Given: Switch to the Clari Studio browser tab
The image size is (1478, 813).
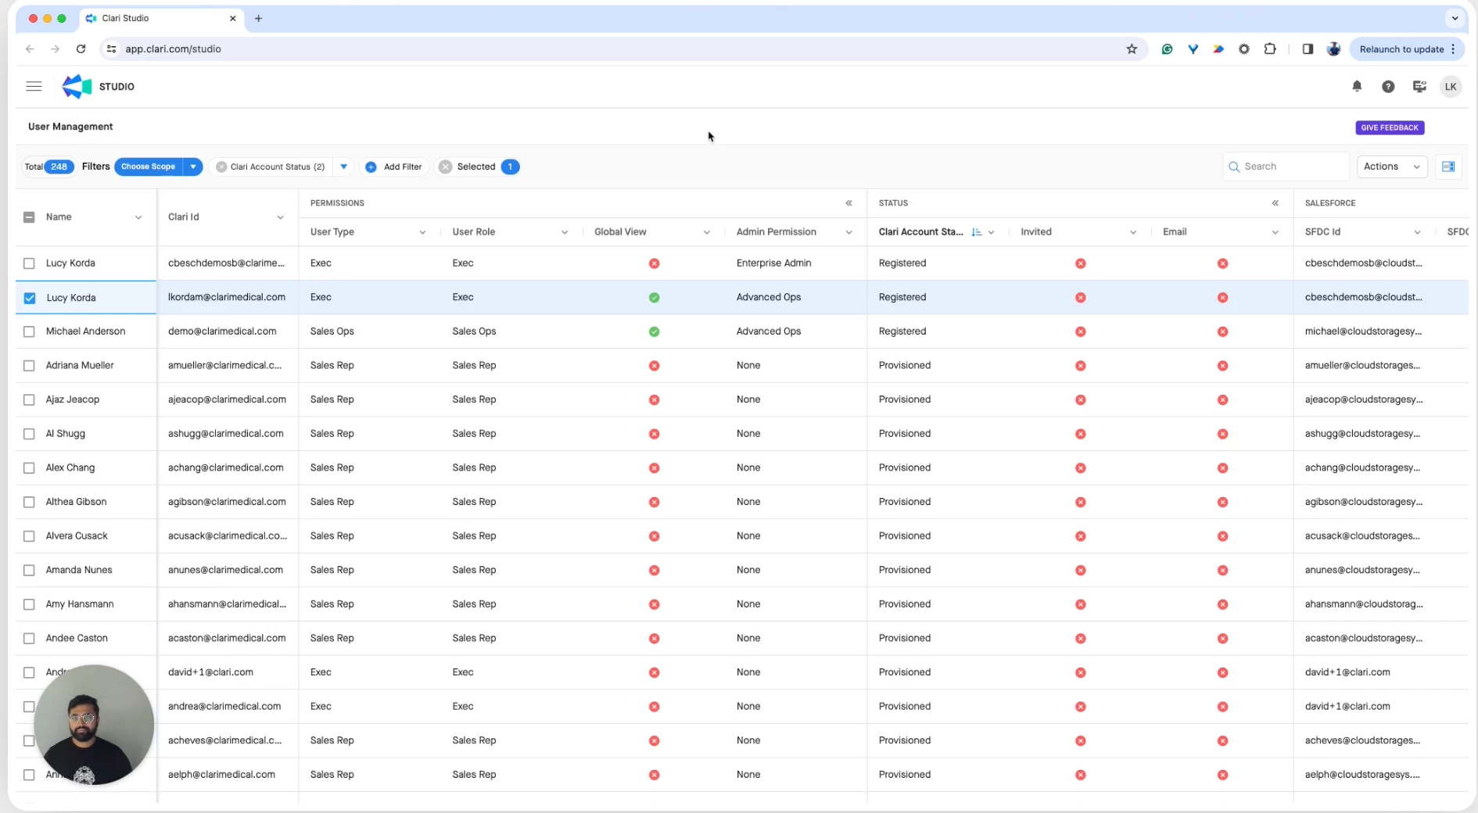Looking at the screenshot, I should tap(161, 18).
